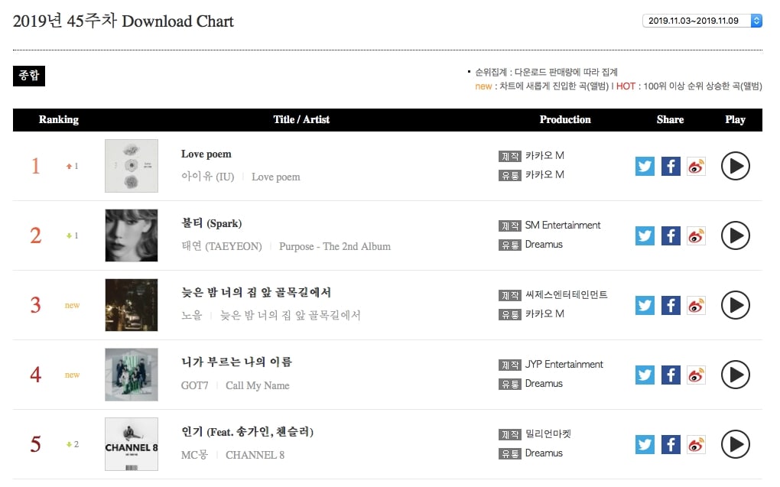Open the CHANNEL 8 album cover
780x487 pixels.
tap(132, 444)
